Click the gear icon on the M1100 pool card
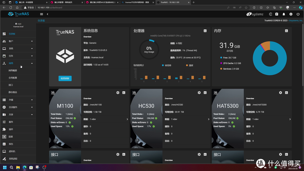Screen dimensions: 304x171 (118, 93)
